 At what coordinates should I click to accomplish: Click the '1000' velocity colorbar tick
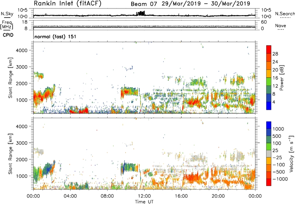point(278,129)
